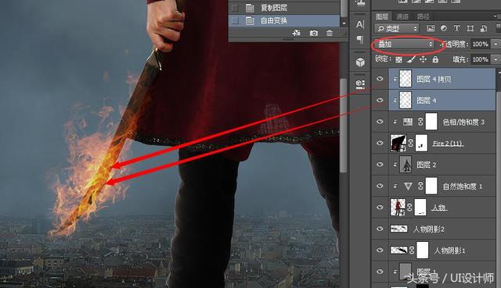Select 自然饱和度 1 vibrance triangle icon

pyautogui.click(x=408, y=186)
